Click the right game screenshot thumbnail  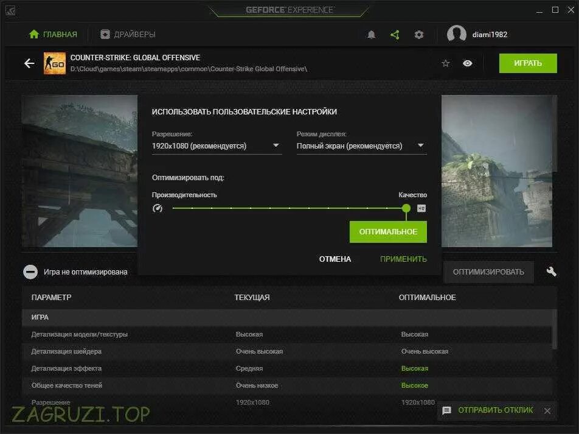(497, 171)
